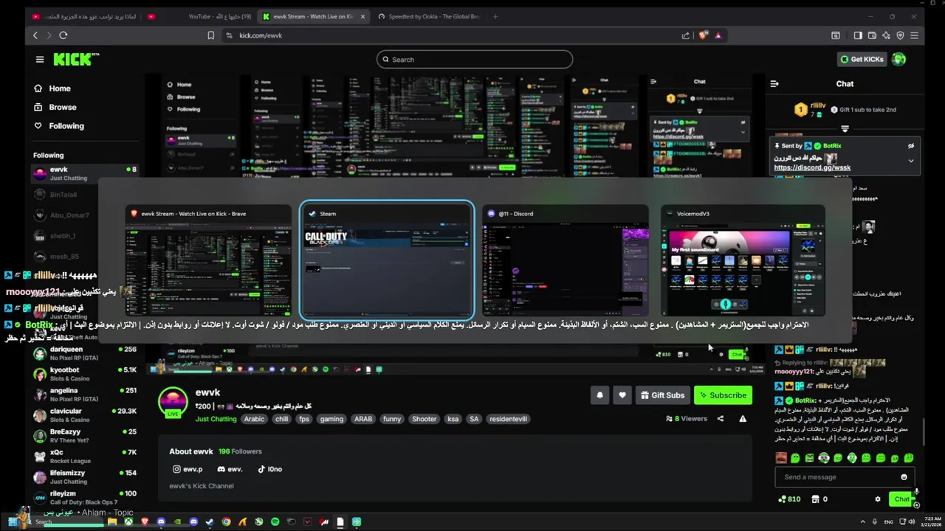Collapse the chat panel arrow icon
This screenshot has width=945, height=531.
click(x=774, y=84)
